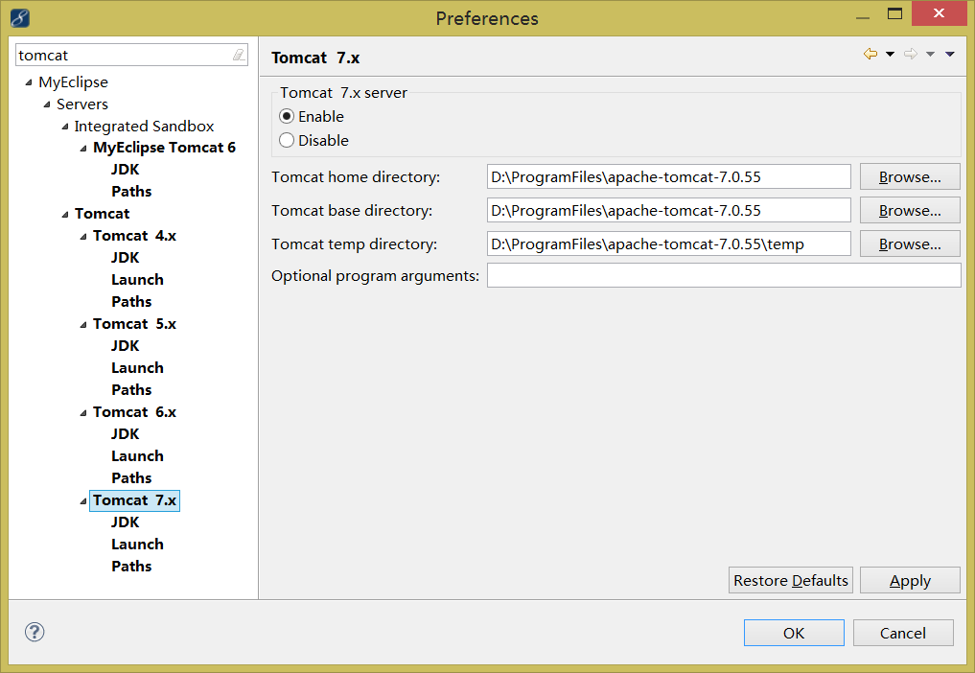Select the Disable radio button
Image resolution: width=975 pixels, height=673 pixels.
(287, 140)
